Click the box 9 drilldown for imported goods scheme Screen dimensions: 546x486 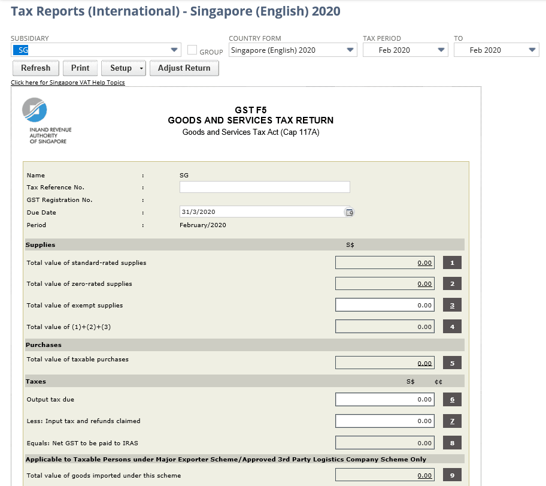pyautogui.click(x=452, y=474)
